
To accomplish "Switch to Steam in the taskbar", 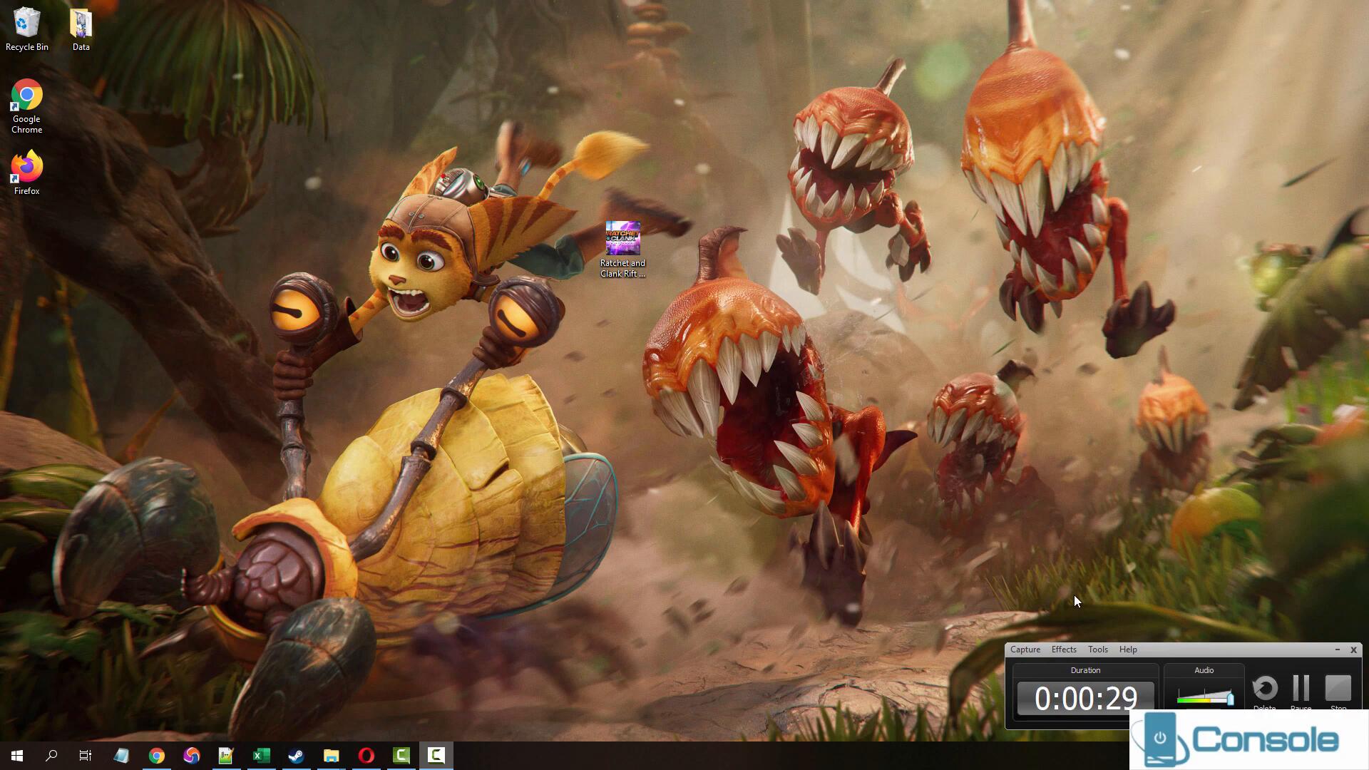I will click(296, 756).
